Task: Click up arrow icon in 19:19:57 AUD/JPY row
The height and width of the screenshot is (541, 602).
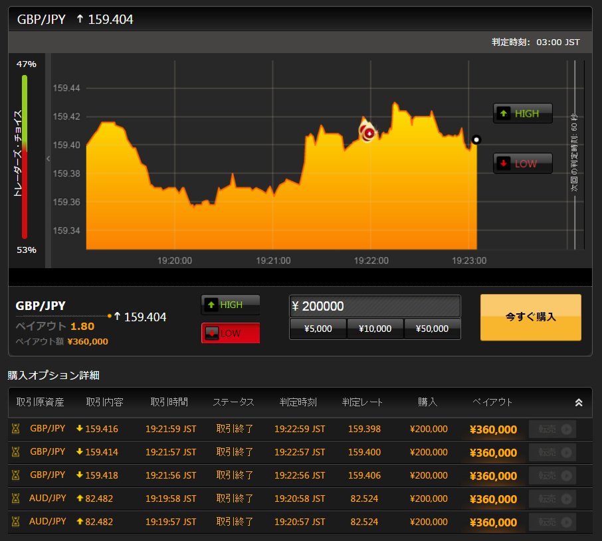Action: coord(80,521)
